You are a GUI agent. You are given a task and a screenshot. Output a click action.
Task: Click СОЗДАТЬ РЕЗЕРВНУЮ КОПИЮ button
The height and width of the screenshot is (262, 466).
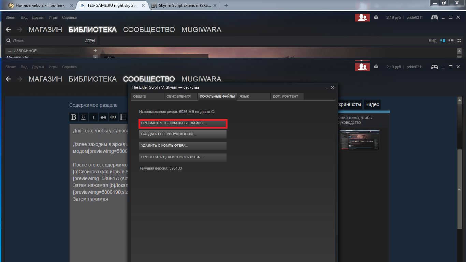tap(183, 134)
